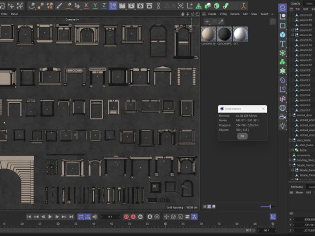Click the plus new material icon

point(207,22)
